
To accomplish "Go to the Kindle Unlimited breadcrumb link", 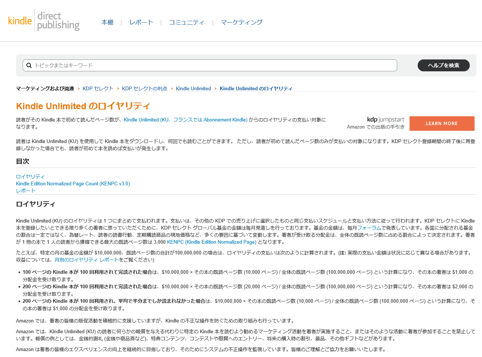I will (x=193, y=88).
